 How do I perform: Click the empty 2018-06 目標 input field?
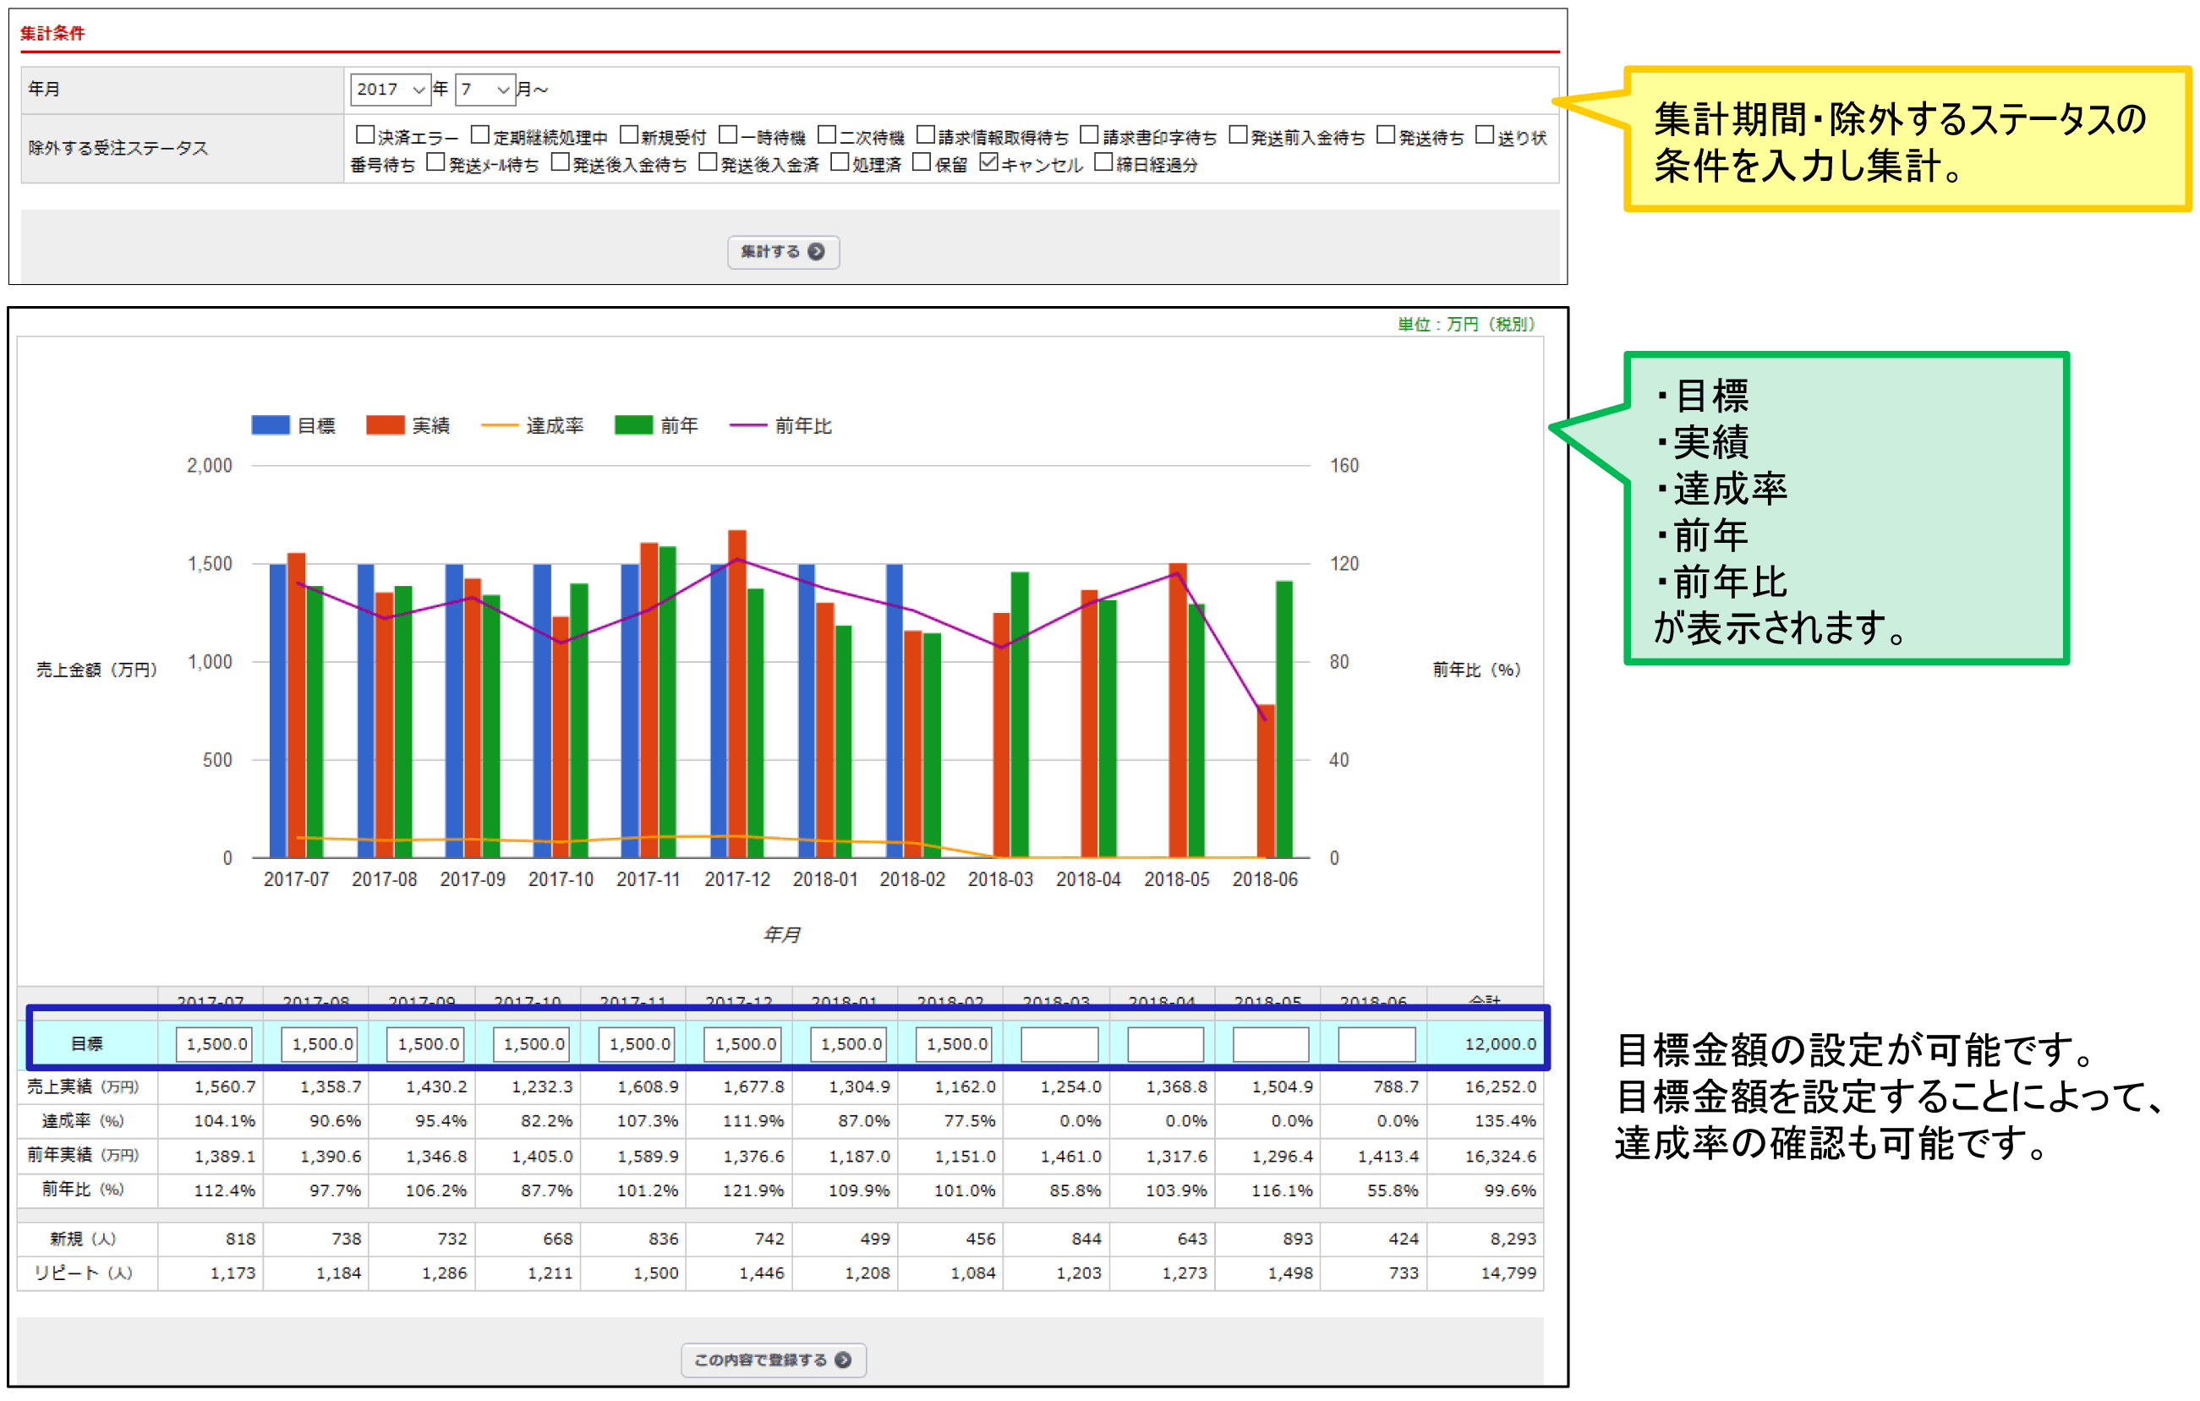pos(1376,1043)
